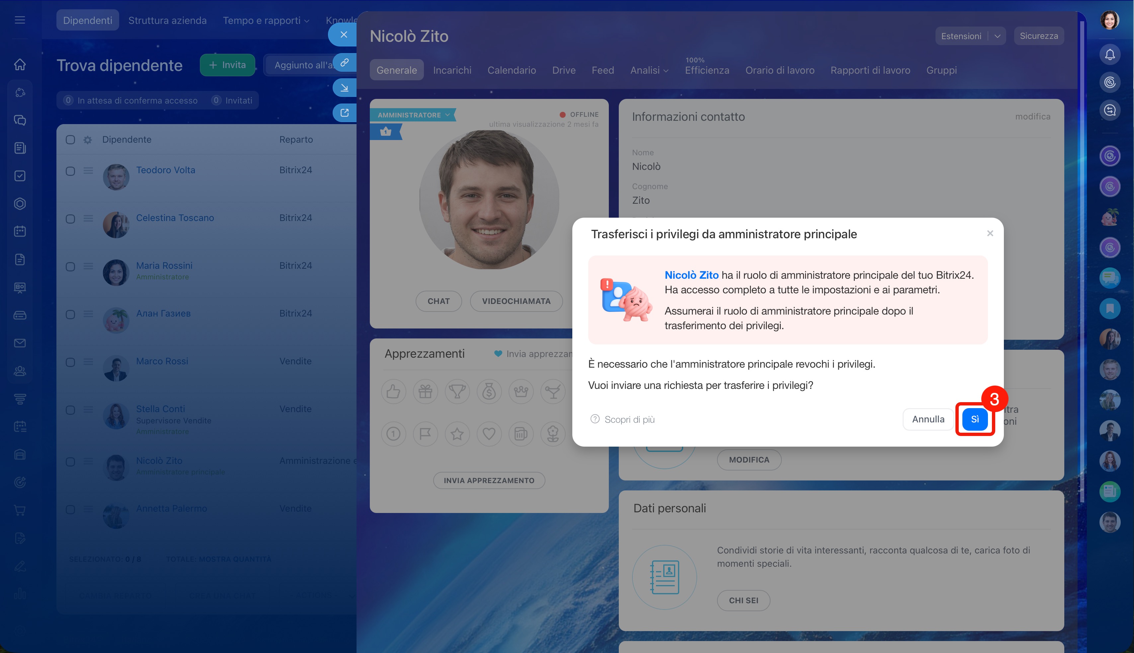The image size is (1134, 653).
Task: Open the calendar icon in left sidebar
Action: click(x=20, y=231)
